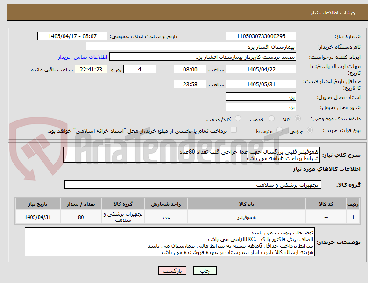Toggle the اسناد خزانه اسلامی payment checkbox
Screen dimensions: 368x283
coord(234,130)
